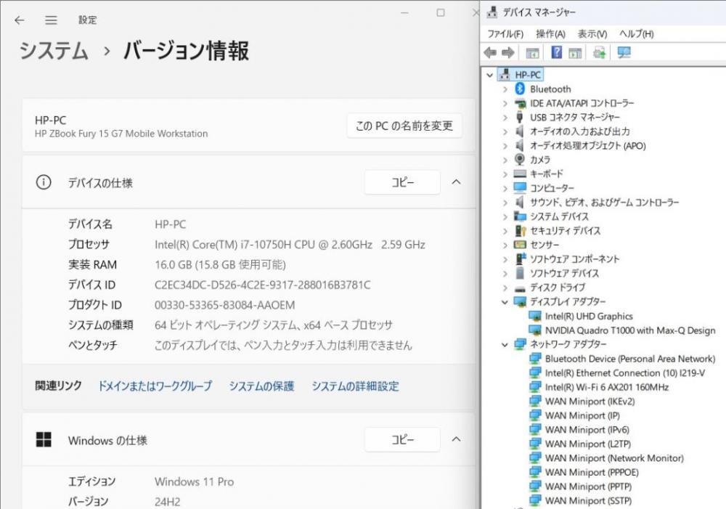The image size is (726, 509).
Task: Select WAN Miniport (IPv6)
Action: coord(587,430)
